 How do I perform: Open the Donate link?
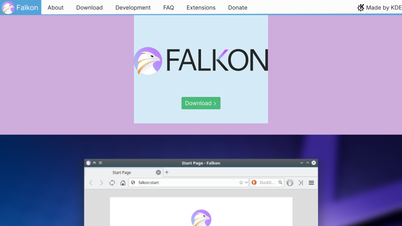click(x=238, y=8)
